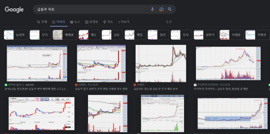Filter by 투자 chip
The width and height of the screenshot is (270, 134).
point(181,35)
